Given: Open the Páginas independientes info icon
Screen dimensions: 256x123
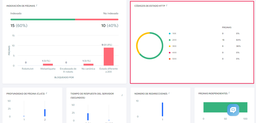Looking at the screenshot, I should tap(229, 93).
